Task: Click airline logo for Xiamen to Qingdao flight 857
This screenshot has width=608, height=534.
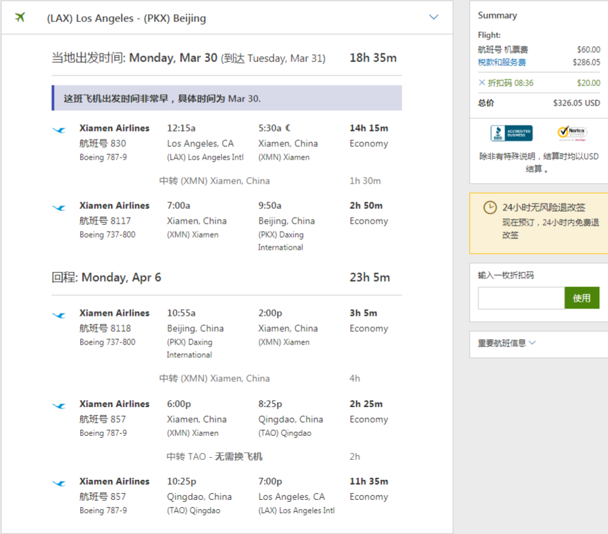Action: click(59, 406)
